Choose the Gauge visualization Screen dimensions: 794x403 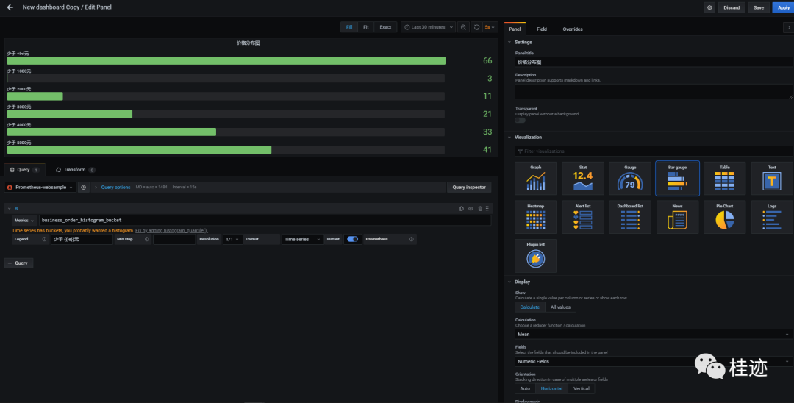tap(630, 178)
